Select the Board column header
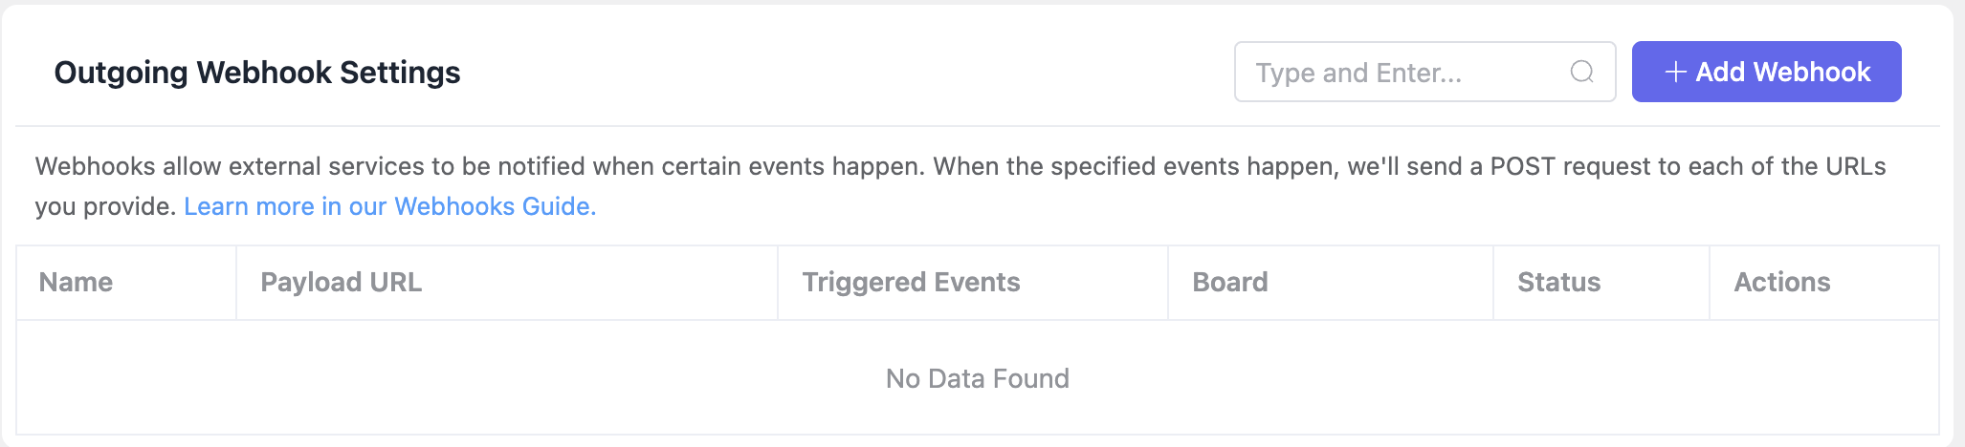 1229,282
